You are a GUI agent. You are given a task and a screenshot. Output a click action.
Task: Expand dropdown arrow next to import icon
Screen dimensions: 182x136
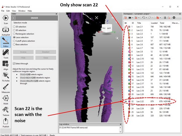click(139, 18)
